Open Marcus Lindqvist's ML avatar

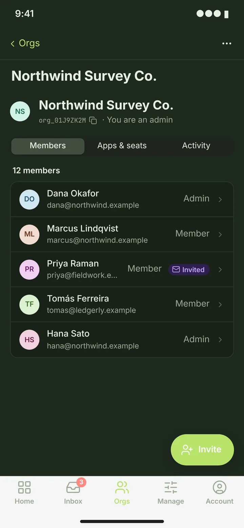pos(29,235)
